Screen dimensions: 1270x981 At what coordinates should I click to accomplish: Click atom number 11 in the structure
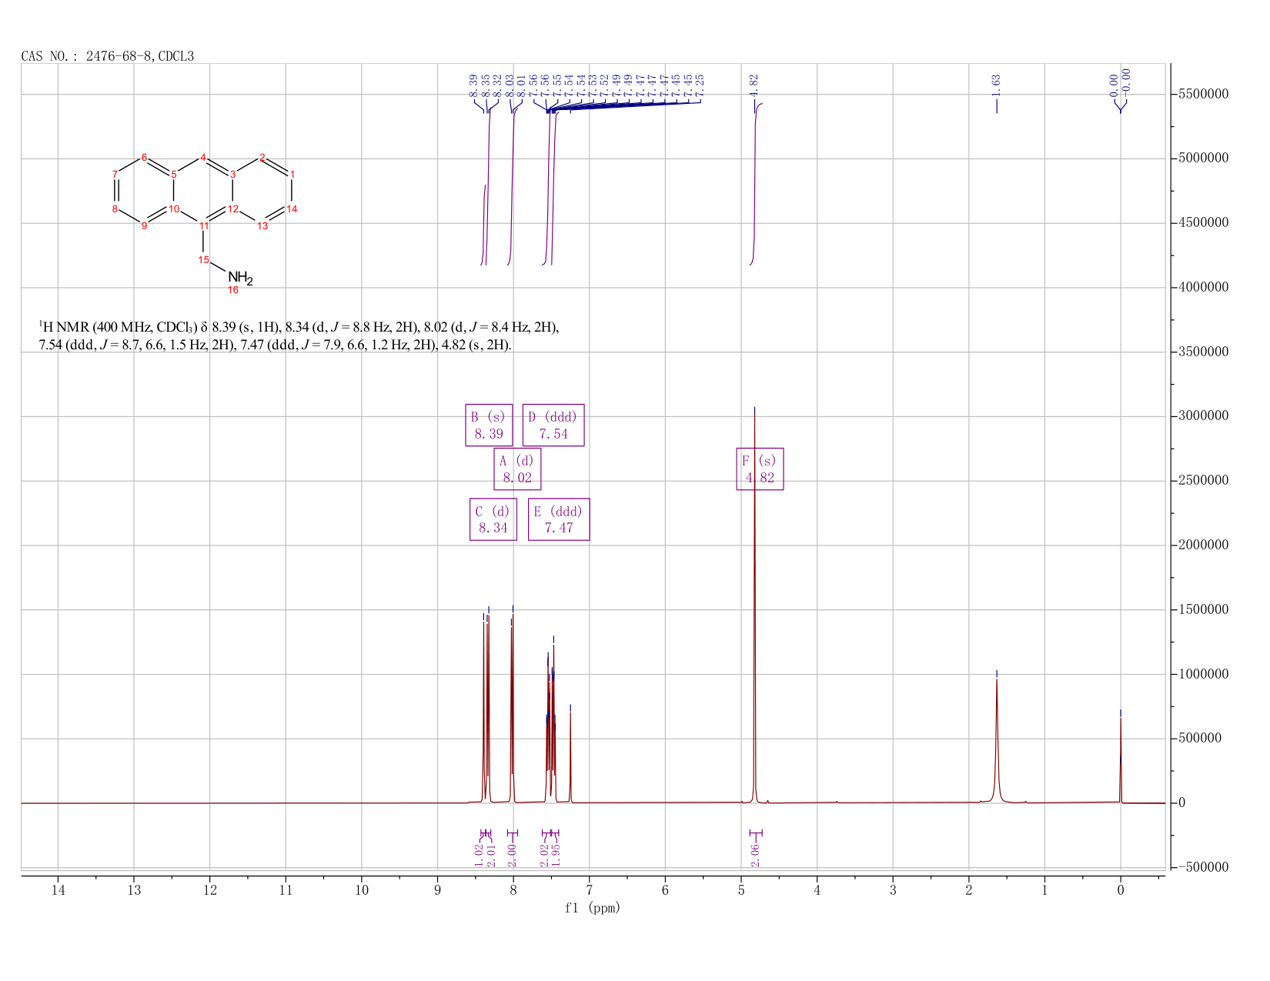coord(204,225)
